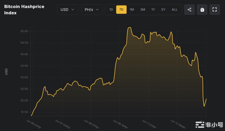Click the vertical USD axis title
This screenshot has width=225, height=131.
[6, 71]
